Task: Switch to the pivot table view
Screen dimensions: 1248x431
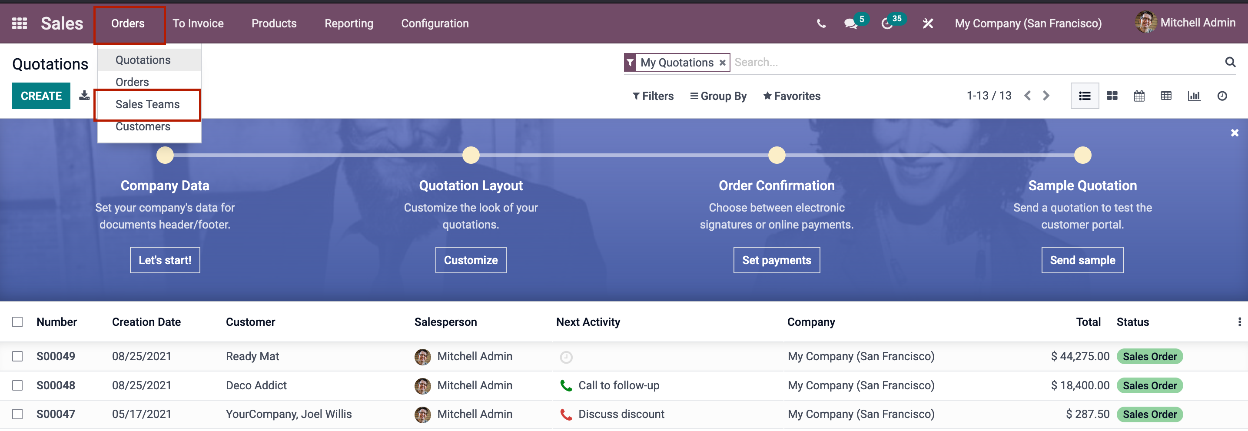Action: point(1166,96)
